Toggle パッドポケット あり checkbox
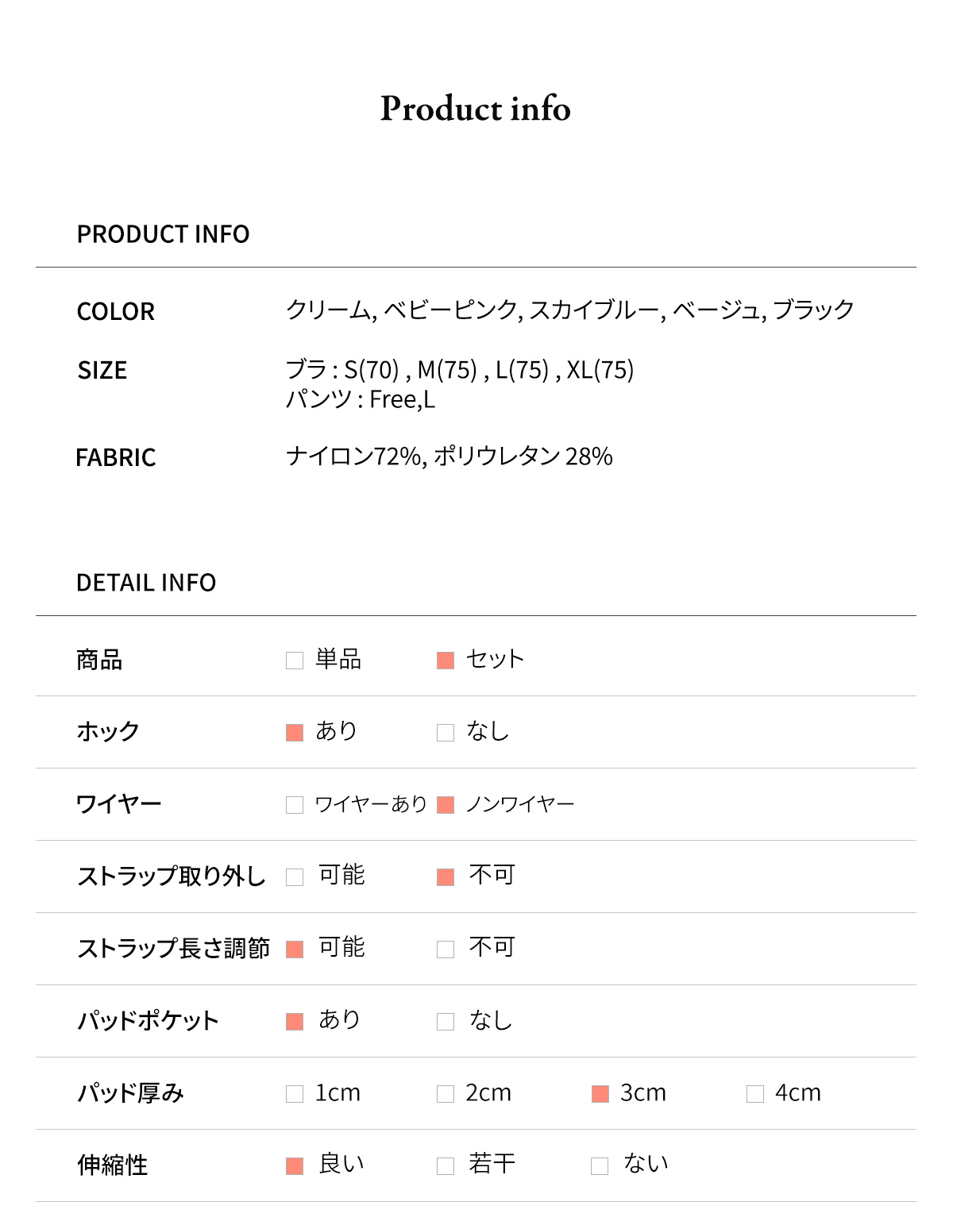The height and width of the screenshot is (1225, 953). click(295, 1022)
